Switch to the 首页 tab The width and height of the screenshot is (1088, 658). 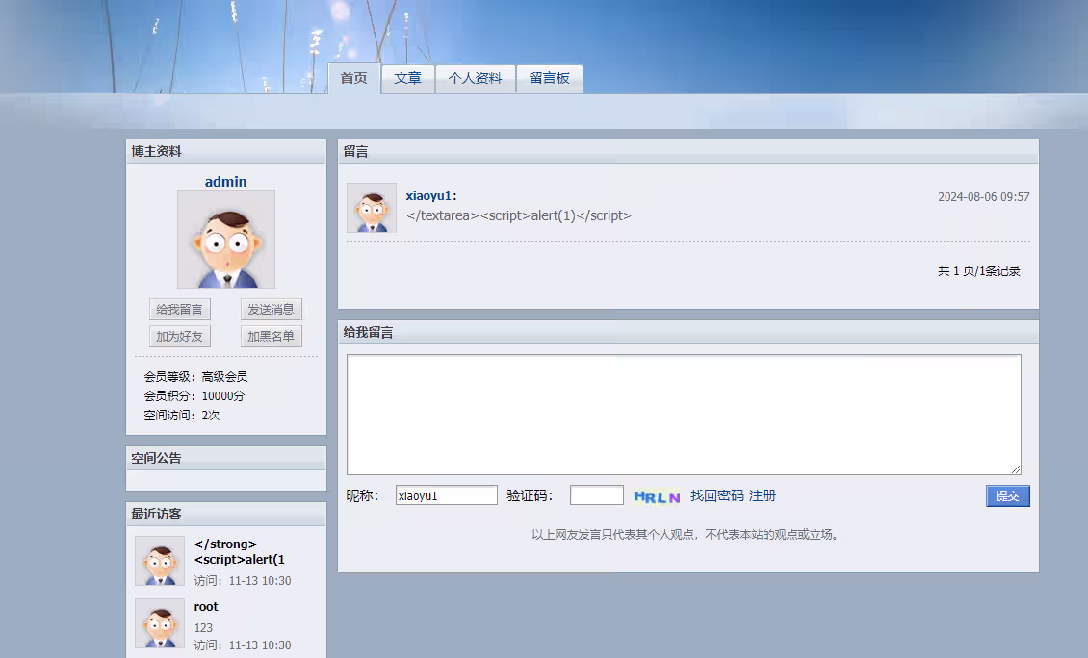[x=354, y=79]
